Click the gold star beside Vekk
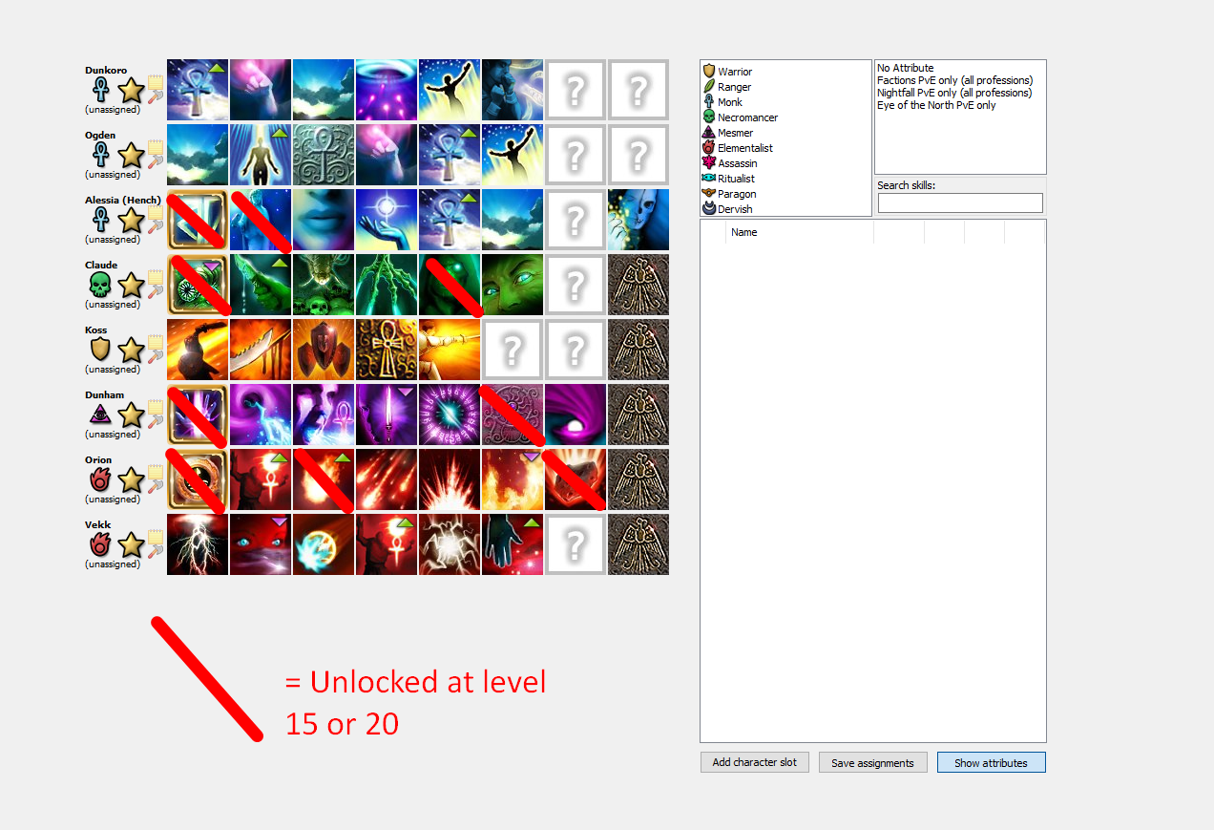 131,545
